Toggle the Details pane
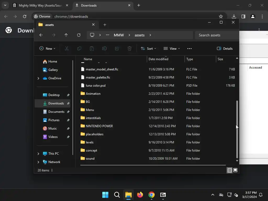268x201 pixels. click(225, 48)
